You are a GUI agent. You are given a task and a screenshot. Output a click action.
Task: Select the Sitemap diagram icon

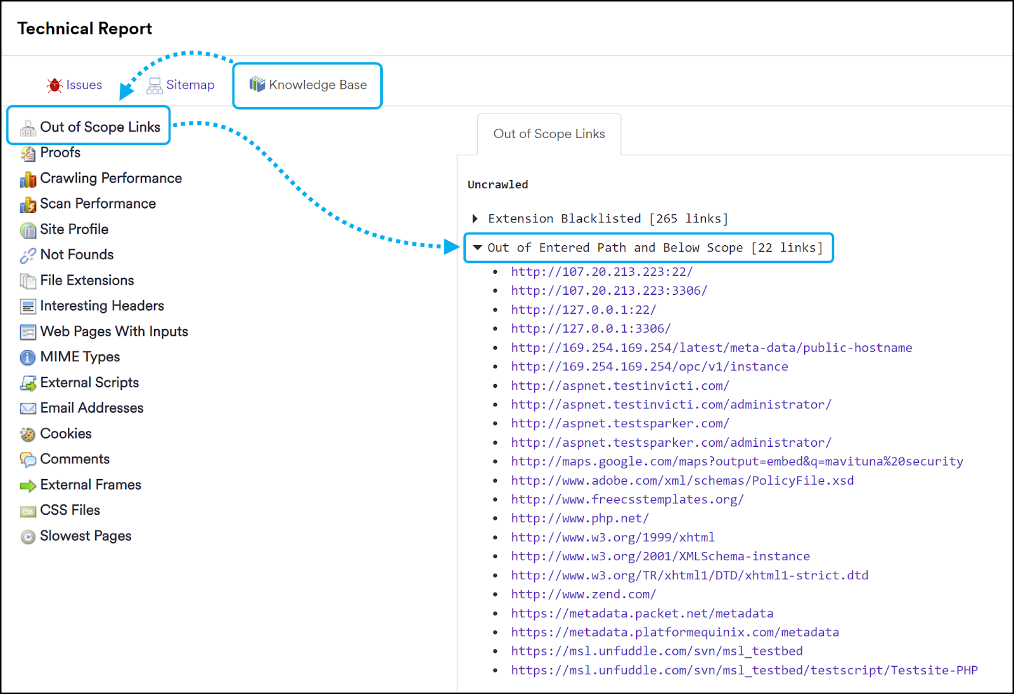click(154, 84)
